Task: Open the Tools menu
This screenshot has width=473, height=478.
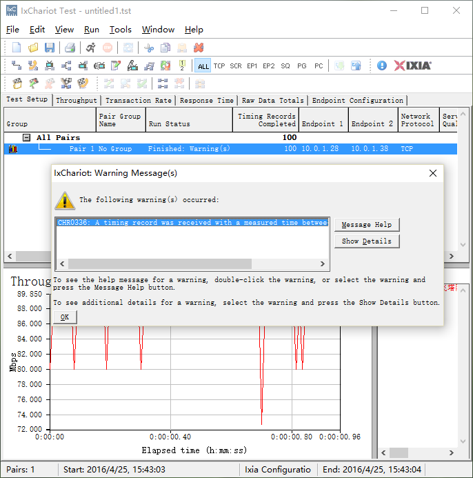Action: (121, 30)
